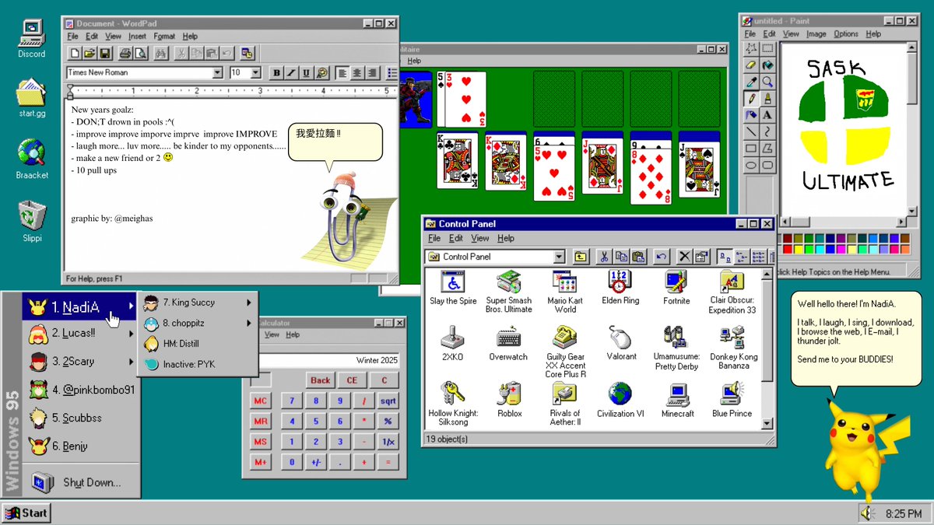934x525 pixels.
Task: Click Properties icon in Control Panel toolbar
Action: coord(701,257)
